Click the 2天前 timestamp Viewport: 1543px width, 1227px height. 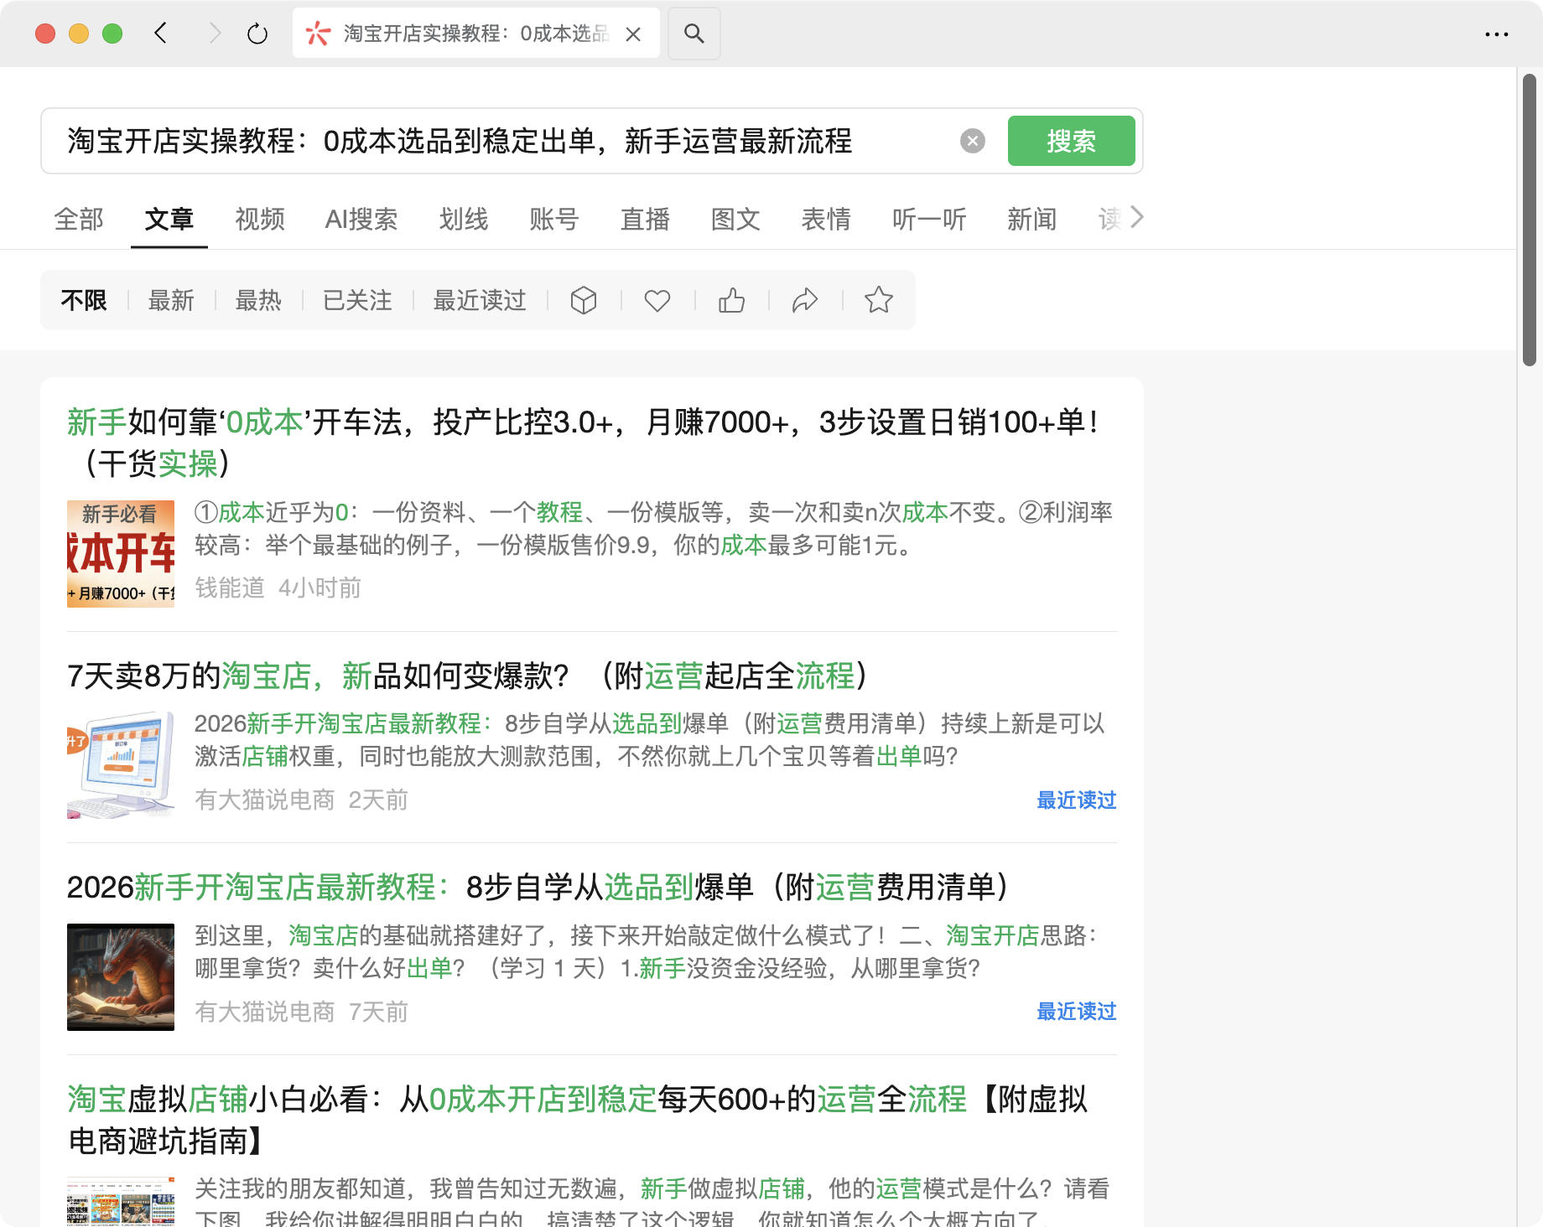coord(378,800)
